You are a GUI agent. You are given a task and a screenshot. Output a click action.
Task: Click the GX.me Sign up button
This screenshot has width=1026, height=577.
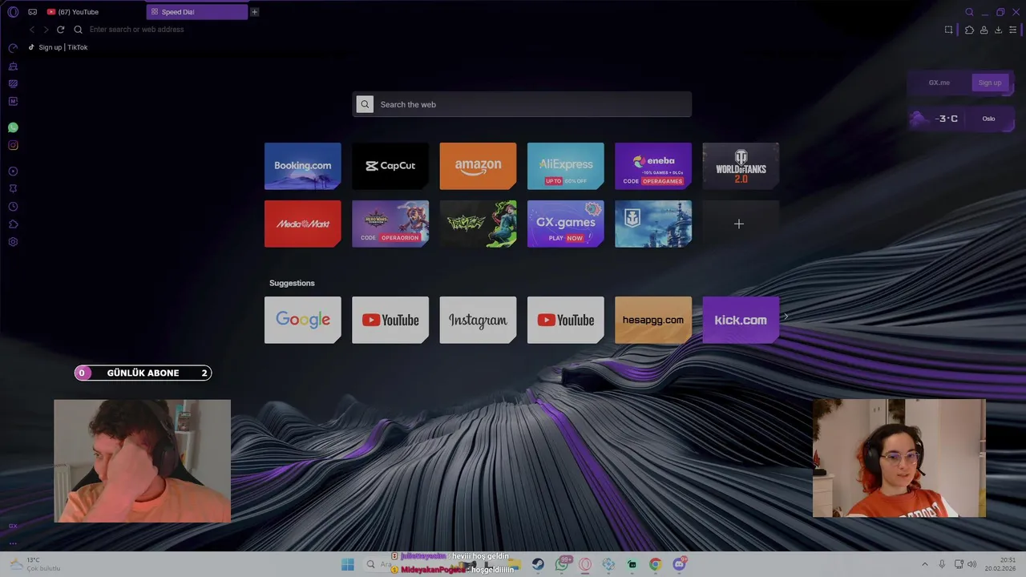(989, 83)
